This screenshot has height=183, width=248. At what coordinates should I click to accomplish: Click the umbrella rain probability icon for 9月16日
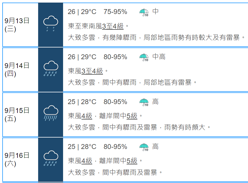click(144, 147)
